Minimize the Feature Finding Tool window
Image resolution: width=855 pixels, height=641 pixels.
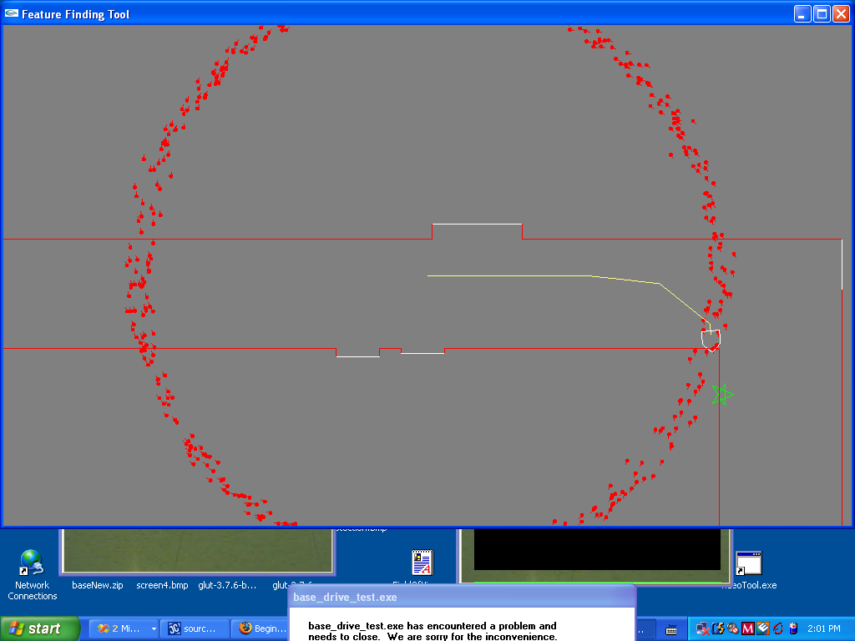(802, 13)
